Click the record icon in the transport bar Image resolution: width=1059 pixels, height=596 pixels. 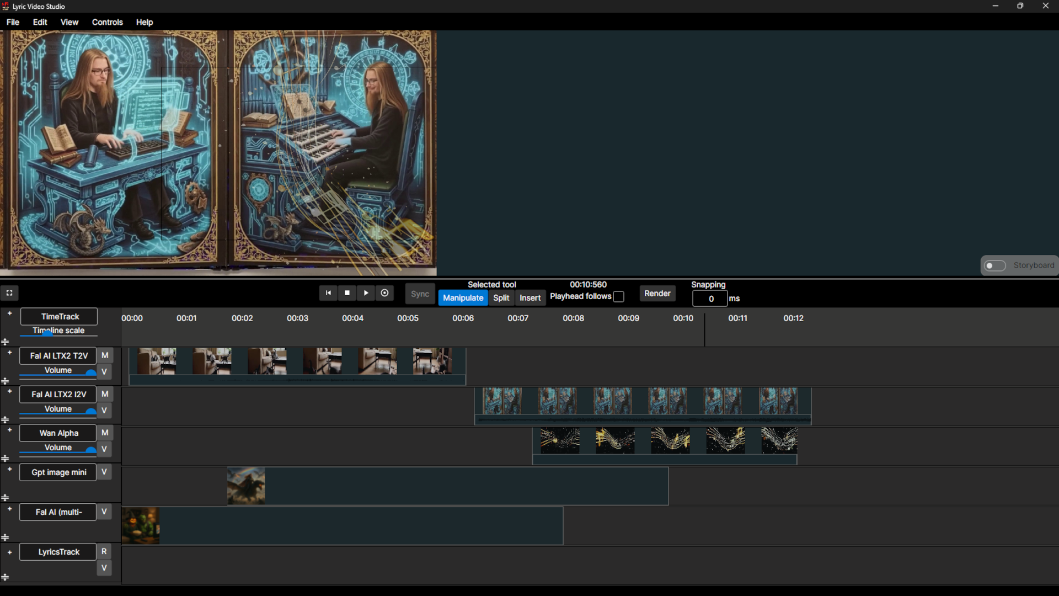[384, 293]
